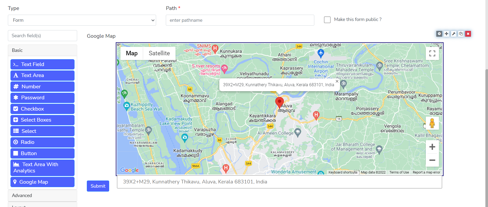Click the Wonderla Amusement place label
The height and width of the screenshot is (207, 488).
pos(294,172)
